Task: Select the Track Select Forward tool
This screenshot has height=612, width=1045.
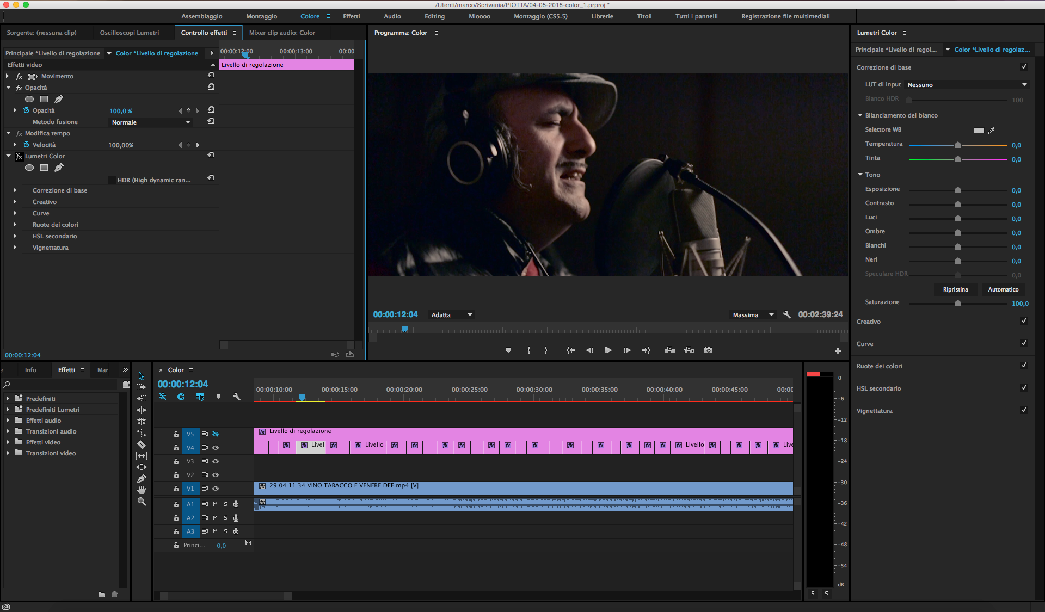Action: (x=142, y=387)
